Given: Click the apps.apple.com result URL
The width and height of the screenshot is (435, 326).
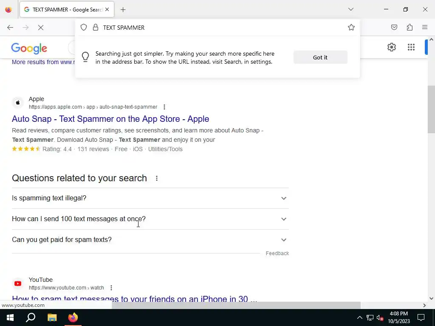Looking at the screenshot, I should 93,107.
